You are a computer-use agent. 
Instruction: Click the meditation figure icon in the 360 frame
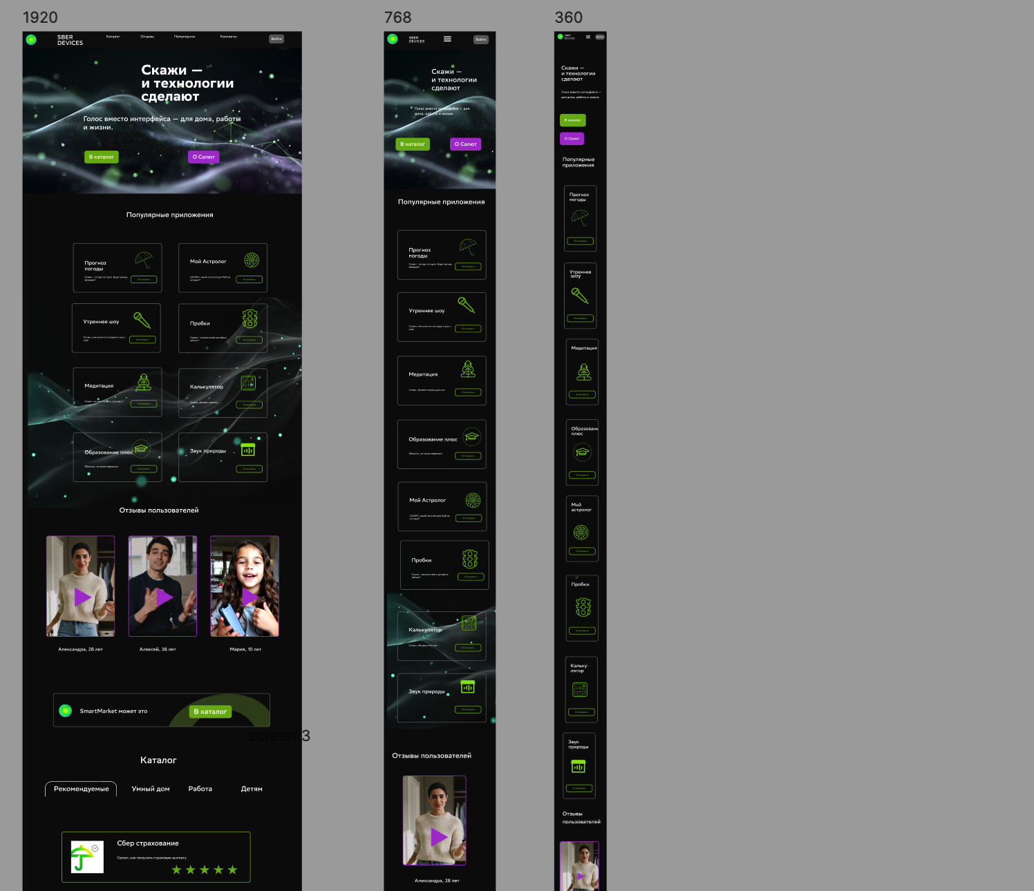[584, 372]
